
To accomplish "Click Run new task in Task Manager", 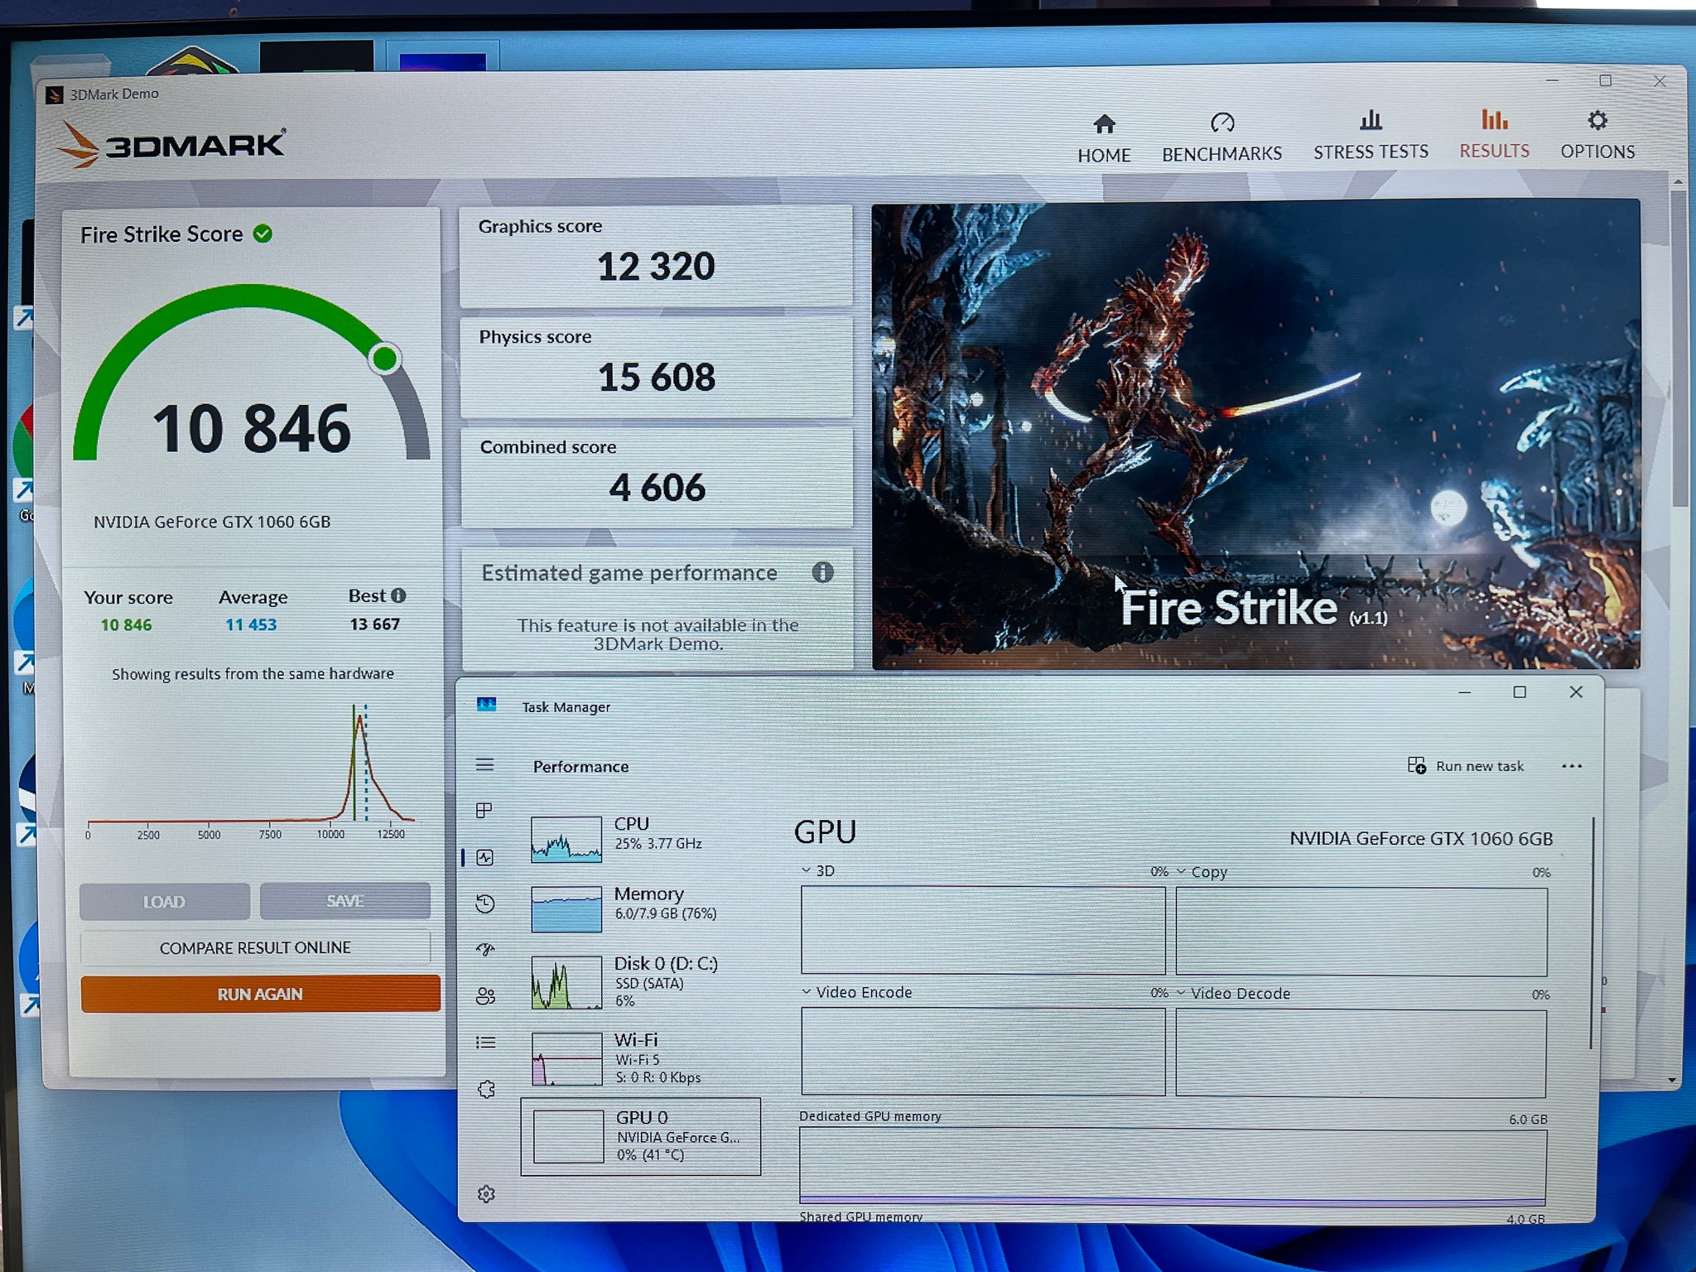I will click(1466, 766).
